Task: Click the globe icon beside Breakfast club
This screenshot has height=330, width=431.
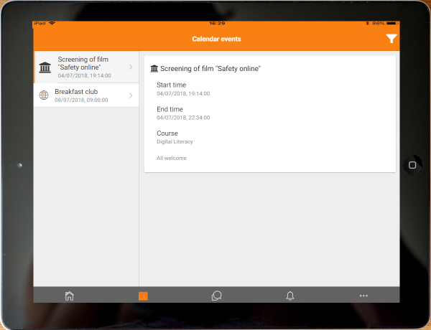Action: tap(44, 95)
